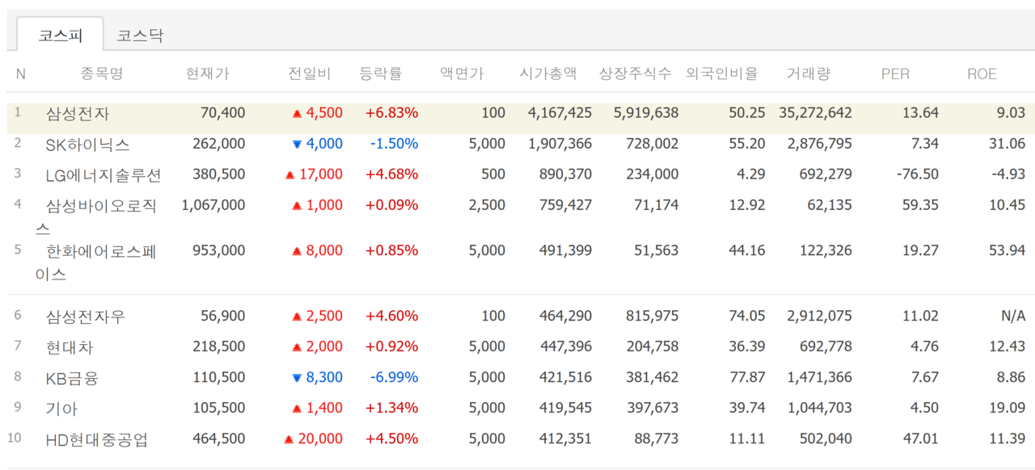Click the red up arrow beside 20,000
This screenshot has width=1035, height=470.
[x=289, y=440]
